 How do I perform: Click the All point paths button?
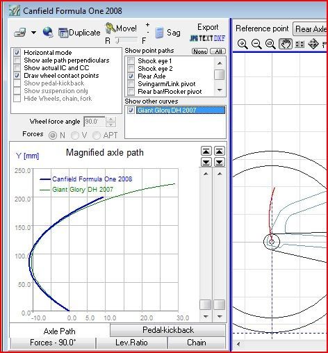tap(218, 51)
